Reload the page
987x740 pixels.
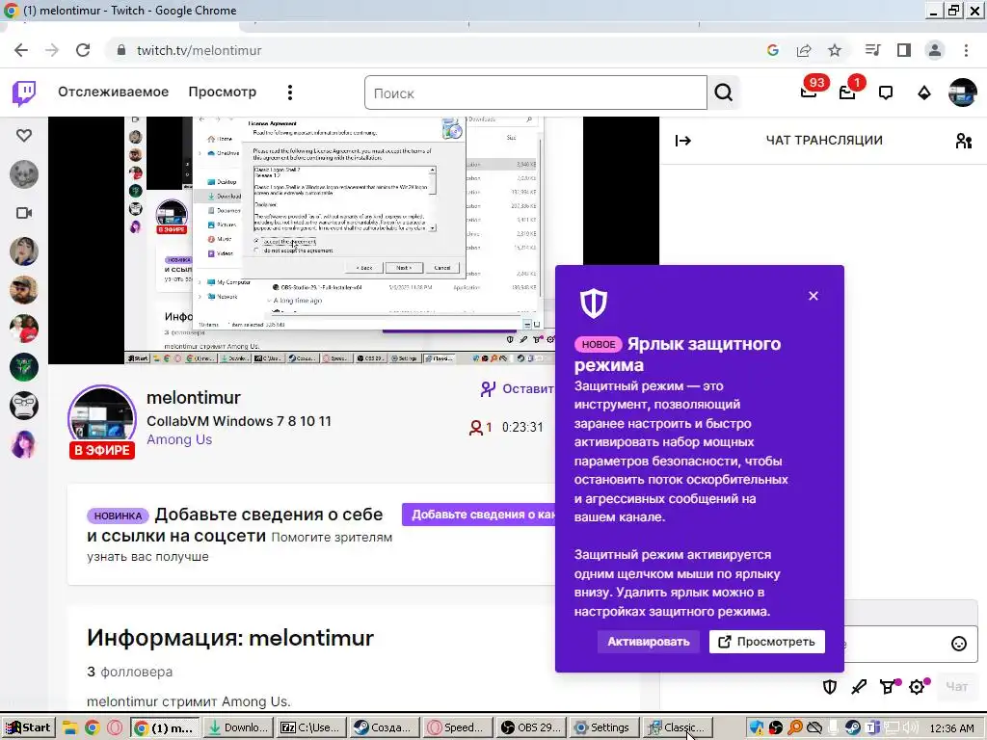[x=83, y=50]
